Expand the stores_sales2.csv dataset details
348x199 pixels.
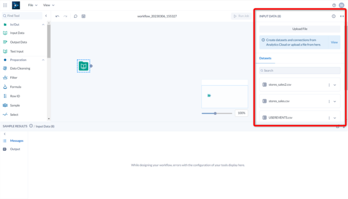(x=335, y=85)
